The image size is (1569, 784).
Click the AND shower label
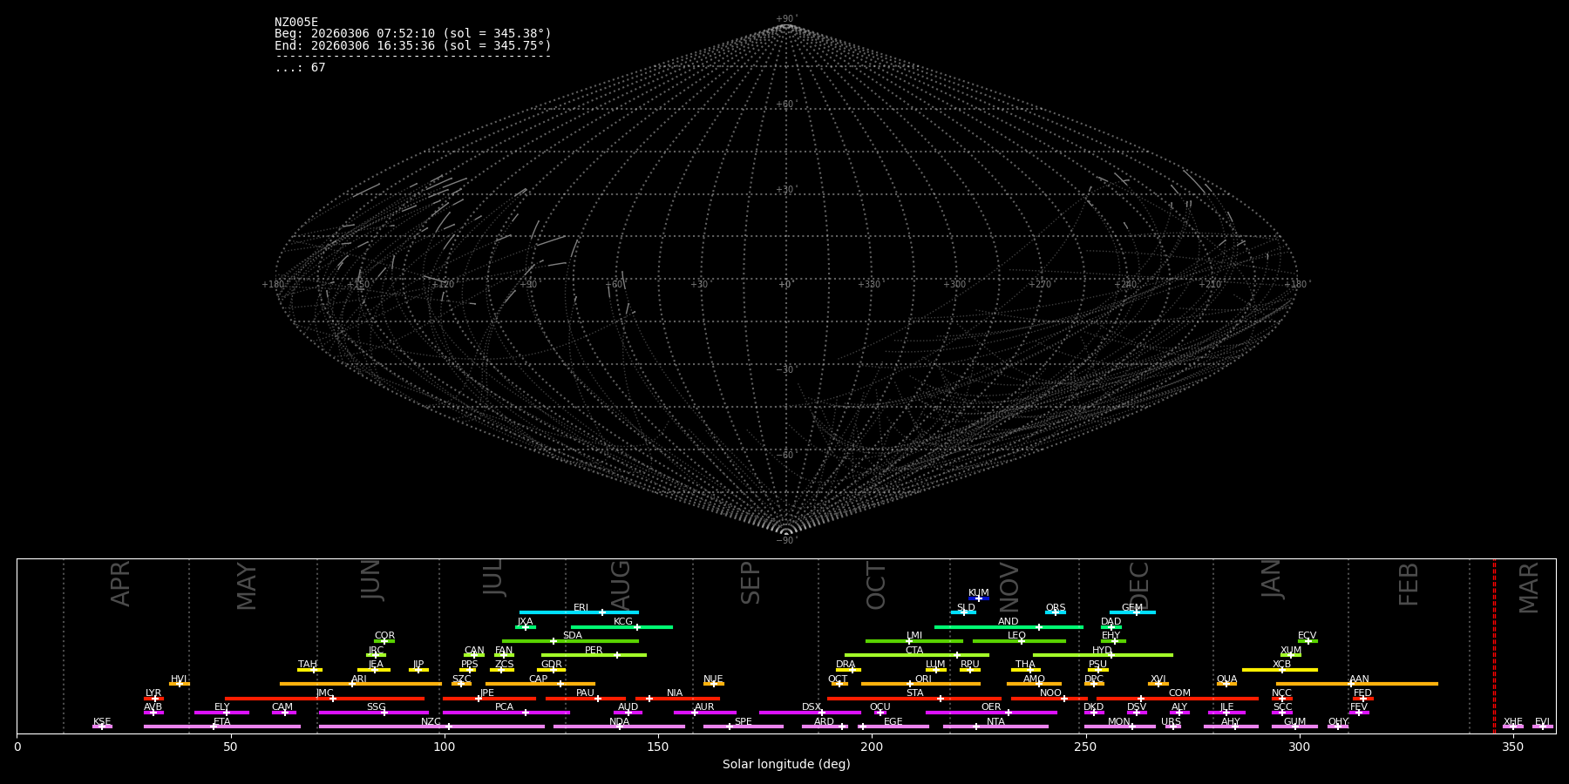click(1009, 622)
